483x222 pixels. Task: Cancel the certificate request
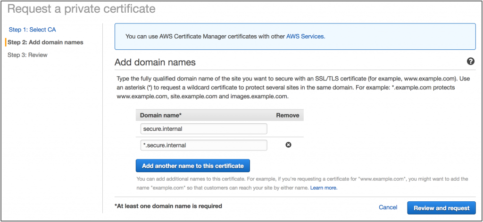(x=388, y=207)
